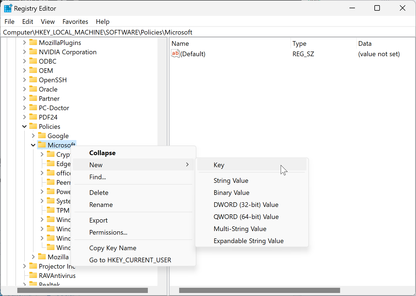Select the Partner key label
Image resolution: width=416 pixels, height=296 pixels.
click(x=49, y=98)
